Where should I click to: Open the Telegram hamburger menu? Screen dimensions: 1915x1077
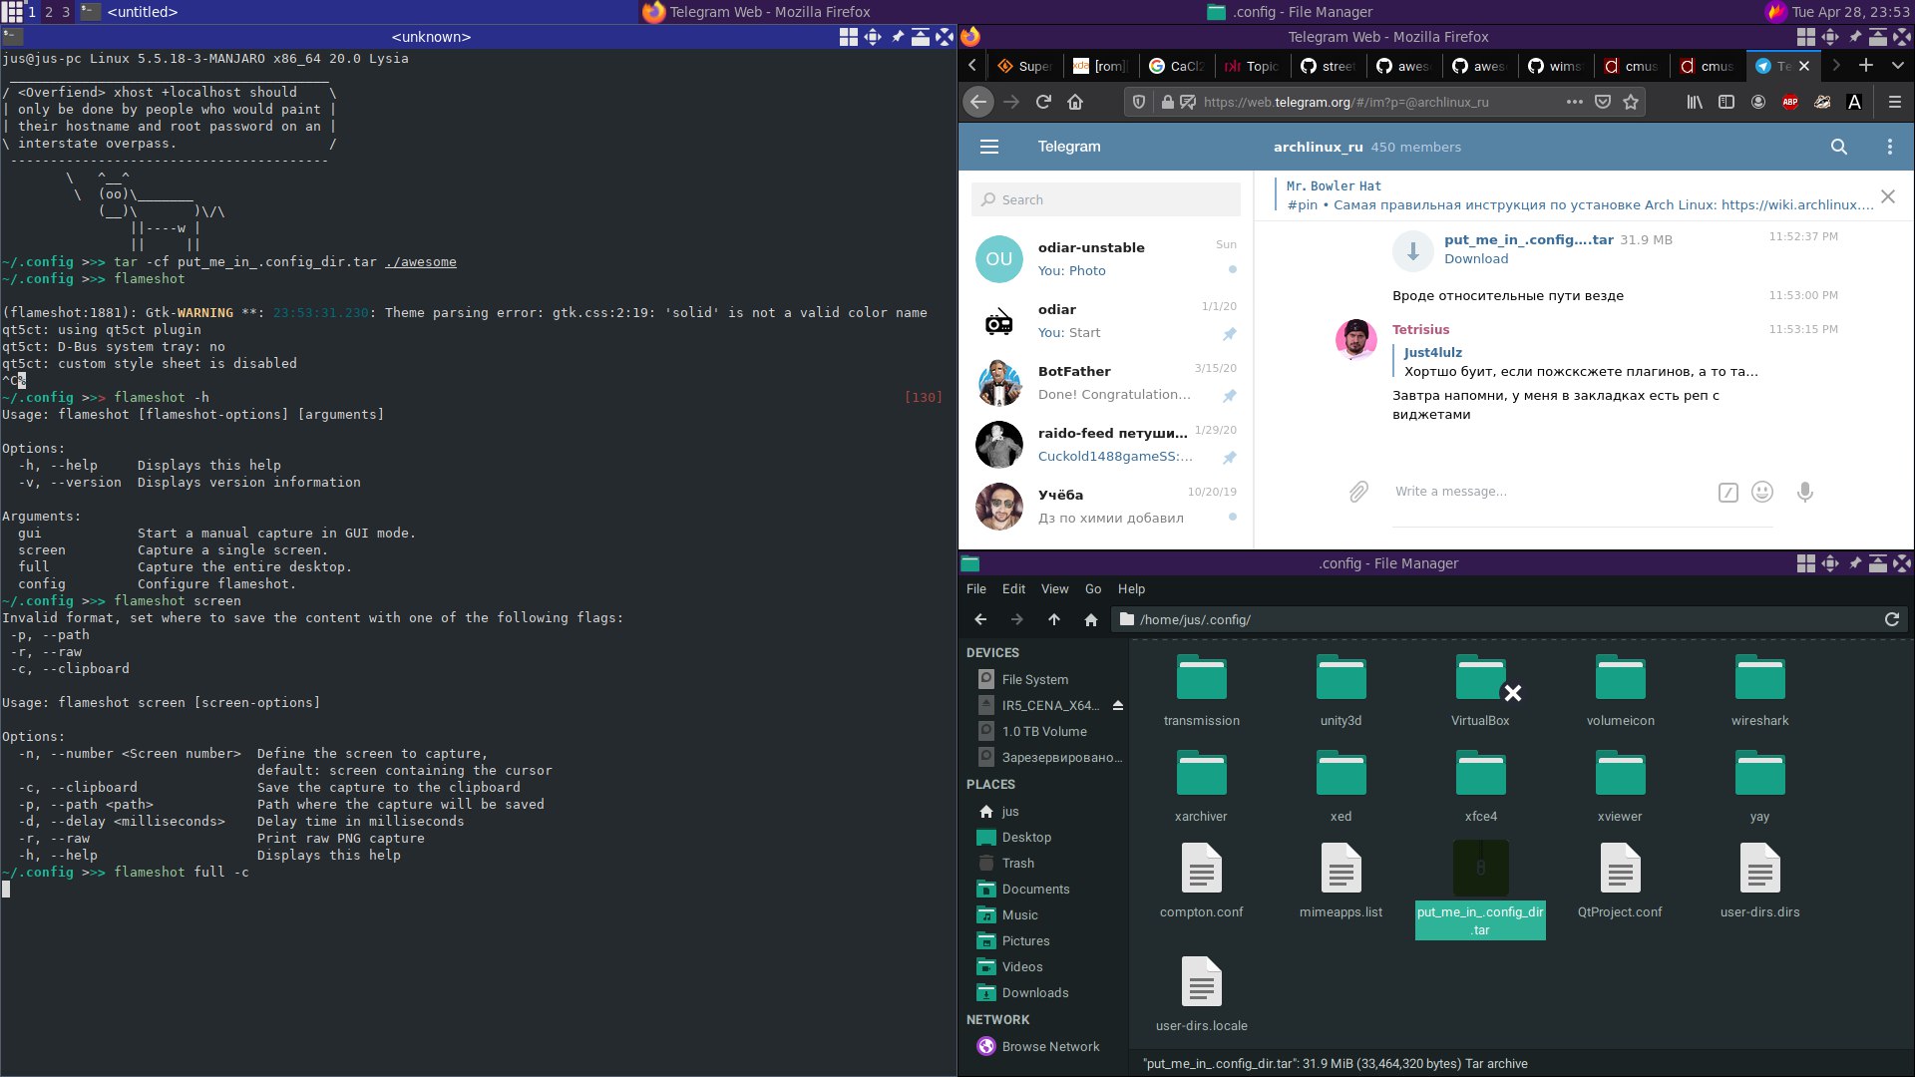click(x=989, y=147)
